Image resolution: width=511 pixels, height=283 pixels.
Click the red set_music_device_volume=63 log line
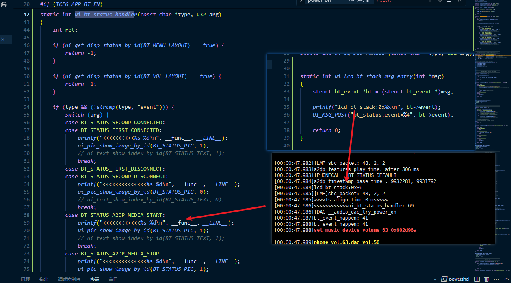tap(345, 230)
